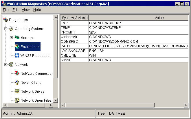Click the PATH value starting C:\NOVELL\CLIENT32
This screenshot has height=119, width=191.
pyautogui.click(x=139, y=46)
